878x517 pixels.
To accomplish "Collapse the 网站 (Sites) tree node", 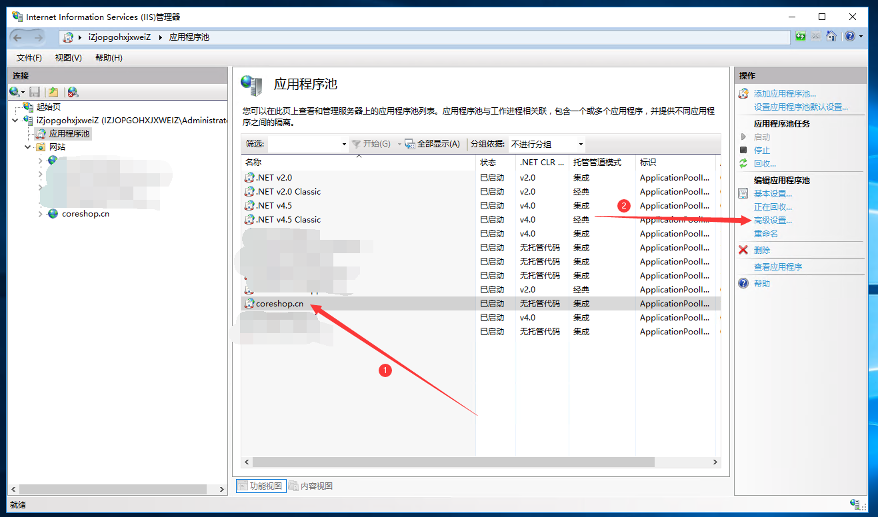I will click(28, 147).
